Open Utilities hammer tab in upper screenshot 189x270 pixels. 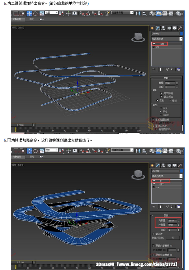coord(180,28)
